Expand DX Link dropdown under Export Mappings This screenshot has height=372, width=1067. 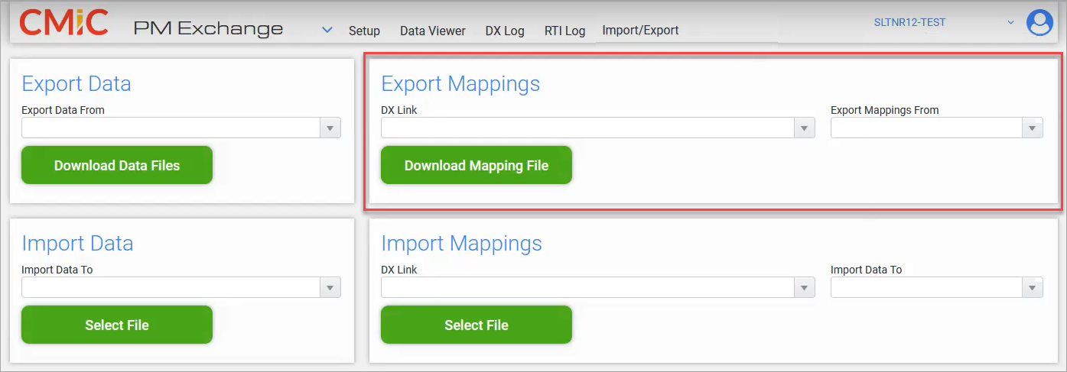804,128
